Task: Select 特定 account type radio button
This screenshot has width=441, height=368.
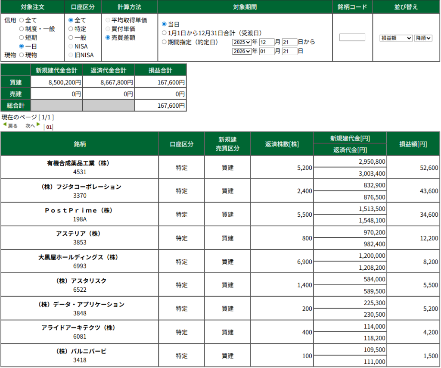Action: click(x=71, y=29)
